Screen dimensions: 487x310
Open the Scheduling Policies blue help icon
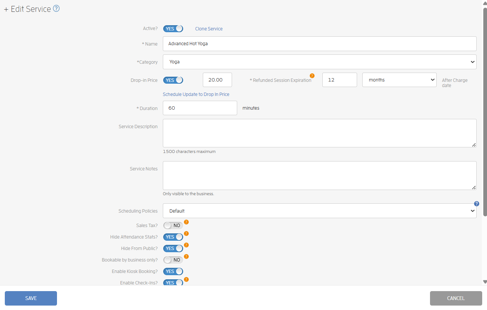point(477,204)
